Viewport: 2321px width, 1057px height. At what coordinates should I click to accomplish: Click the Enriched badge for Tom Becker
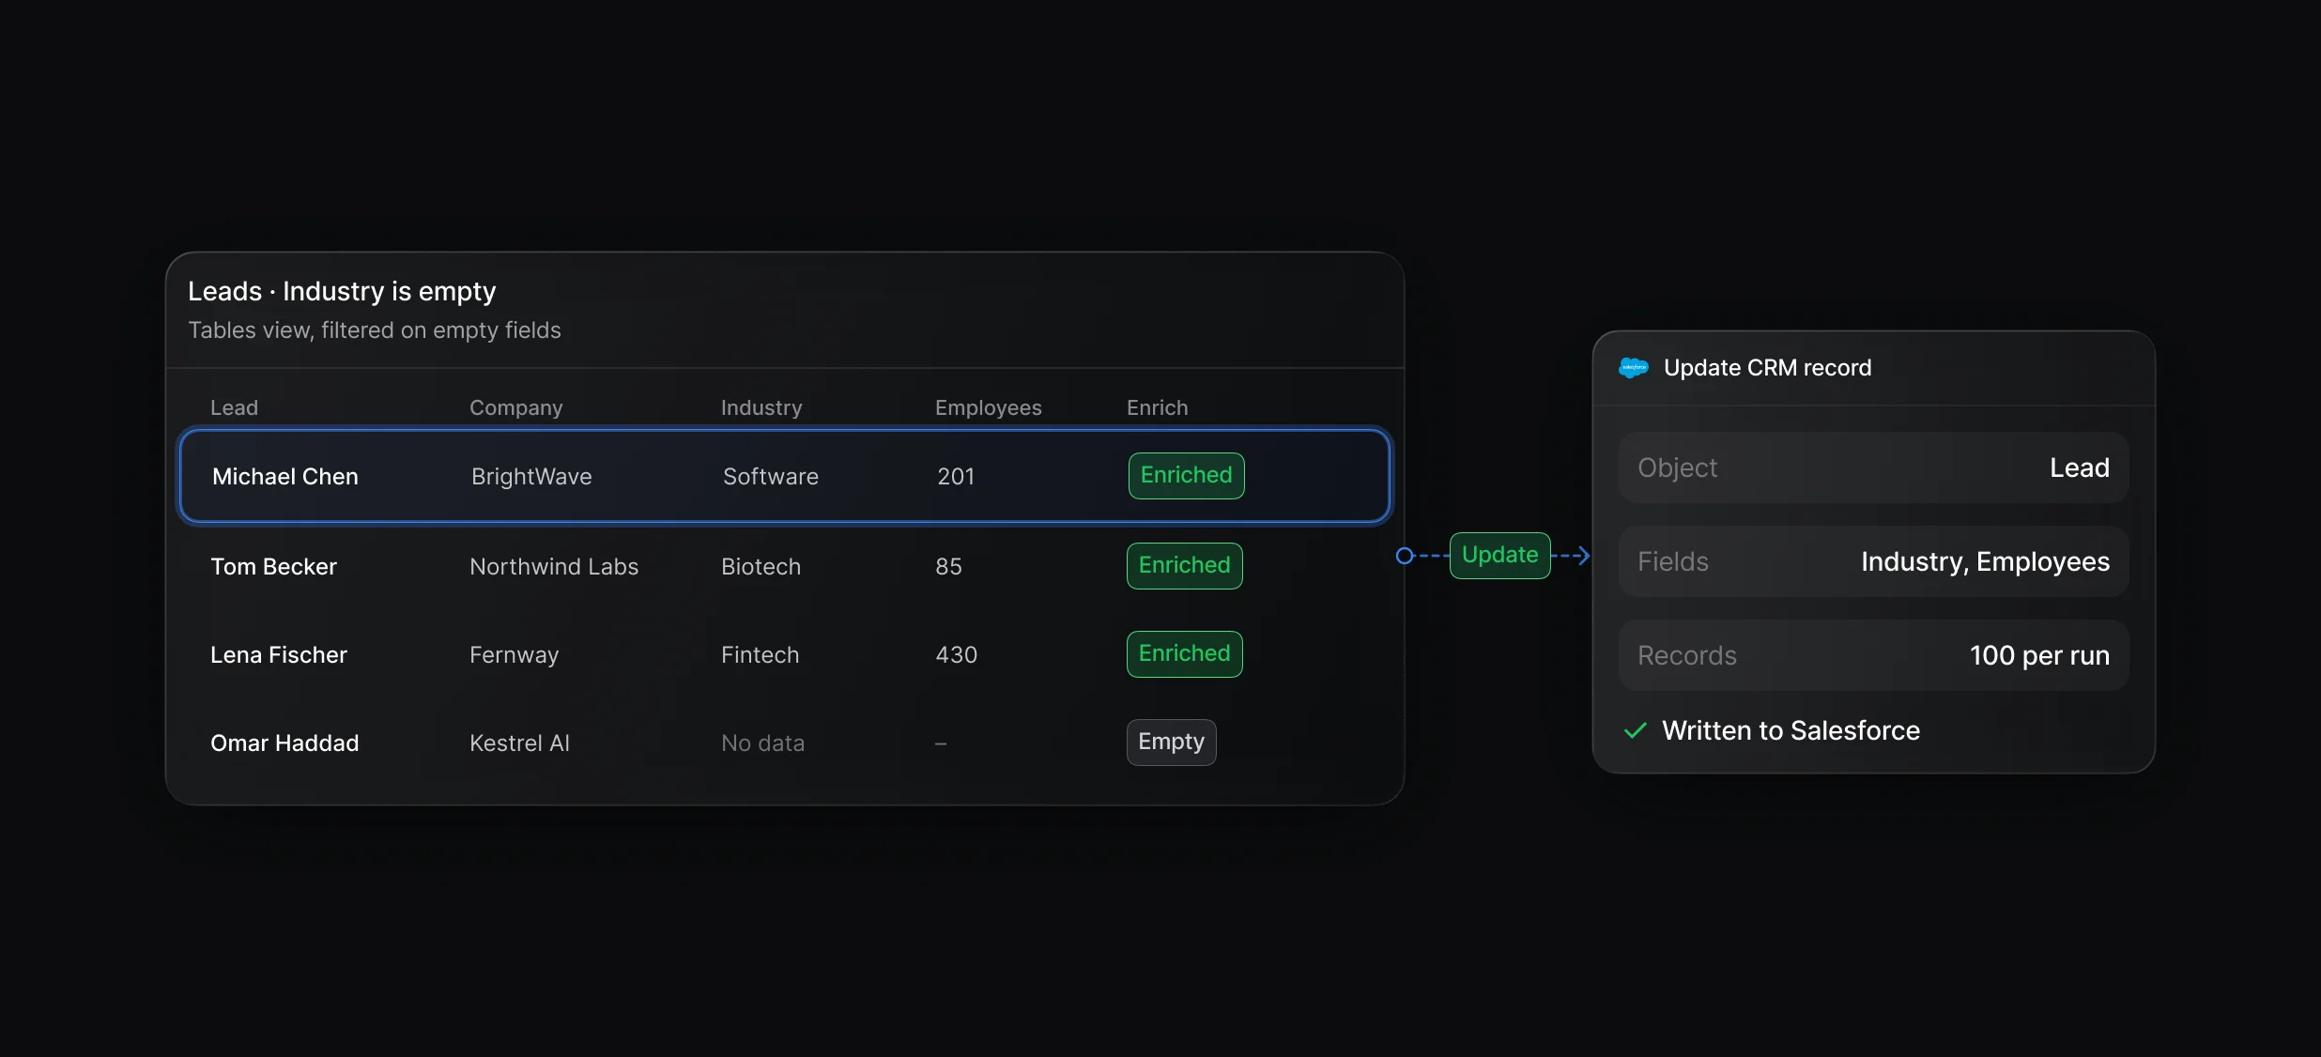pyautogui.click(x=1185, y=565)
